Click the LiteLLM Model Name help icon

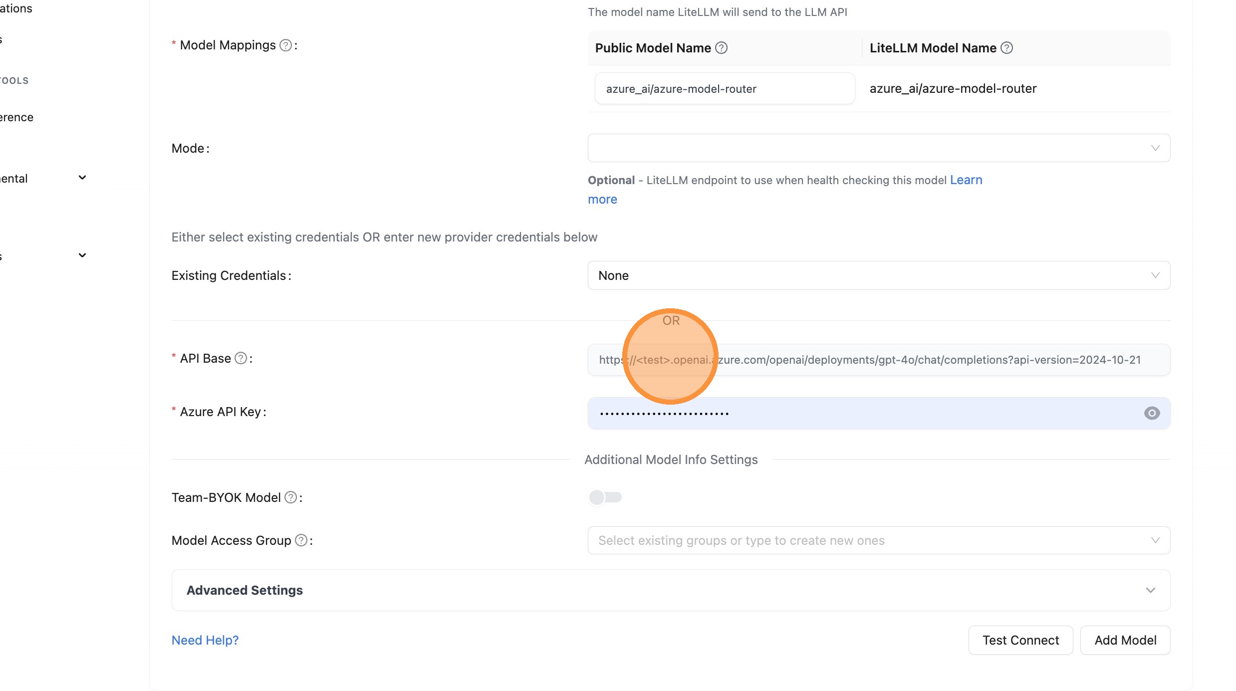(1006, 48)
